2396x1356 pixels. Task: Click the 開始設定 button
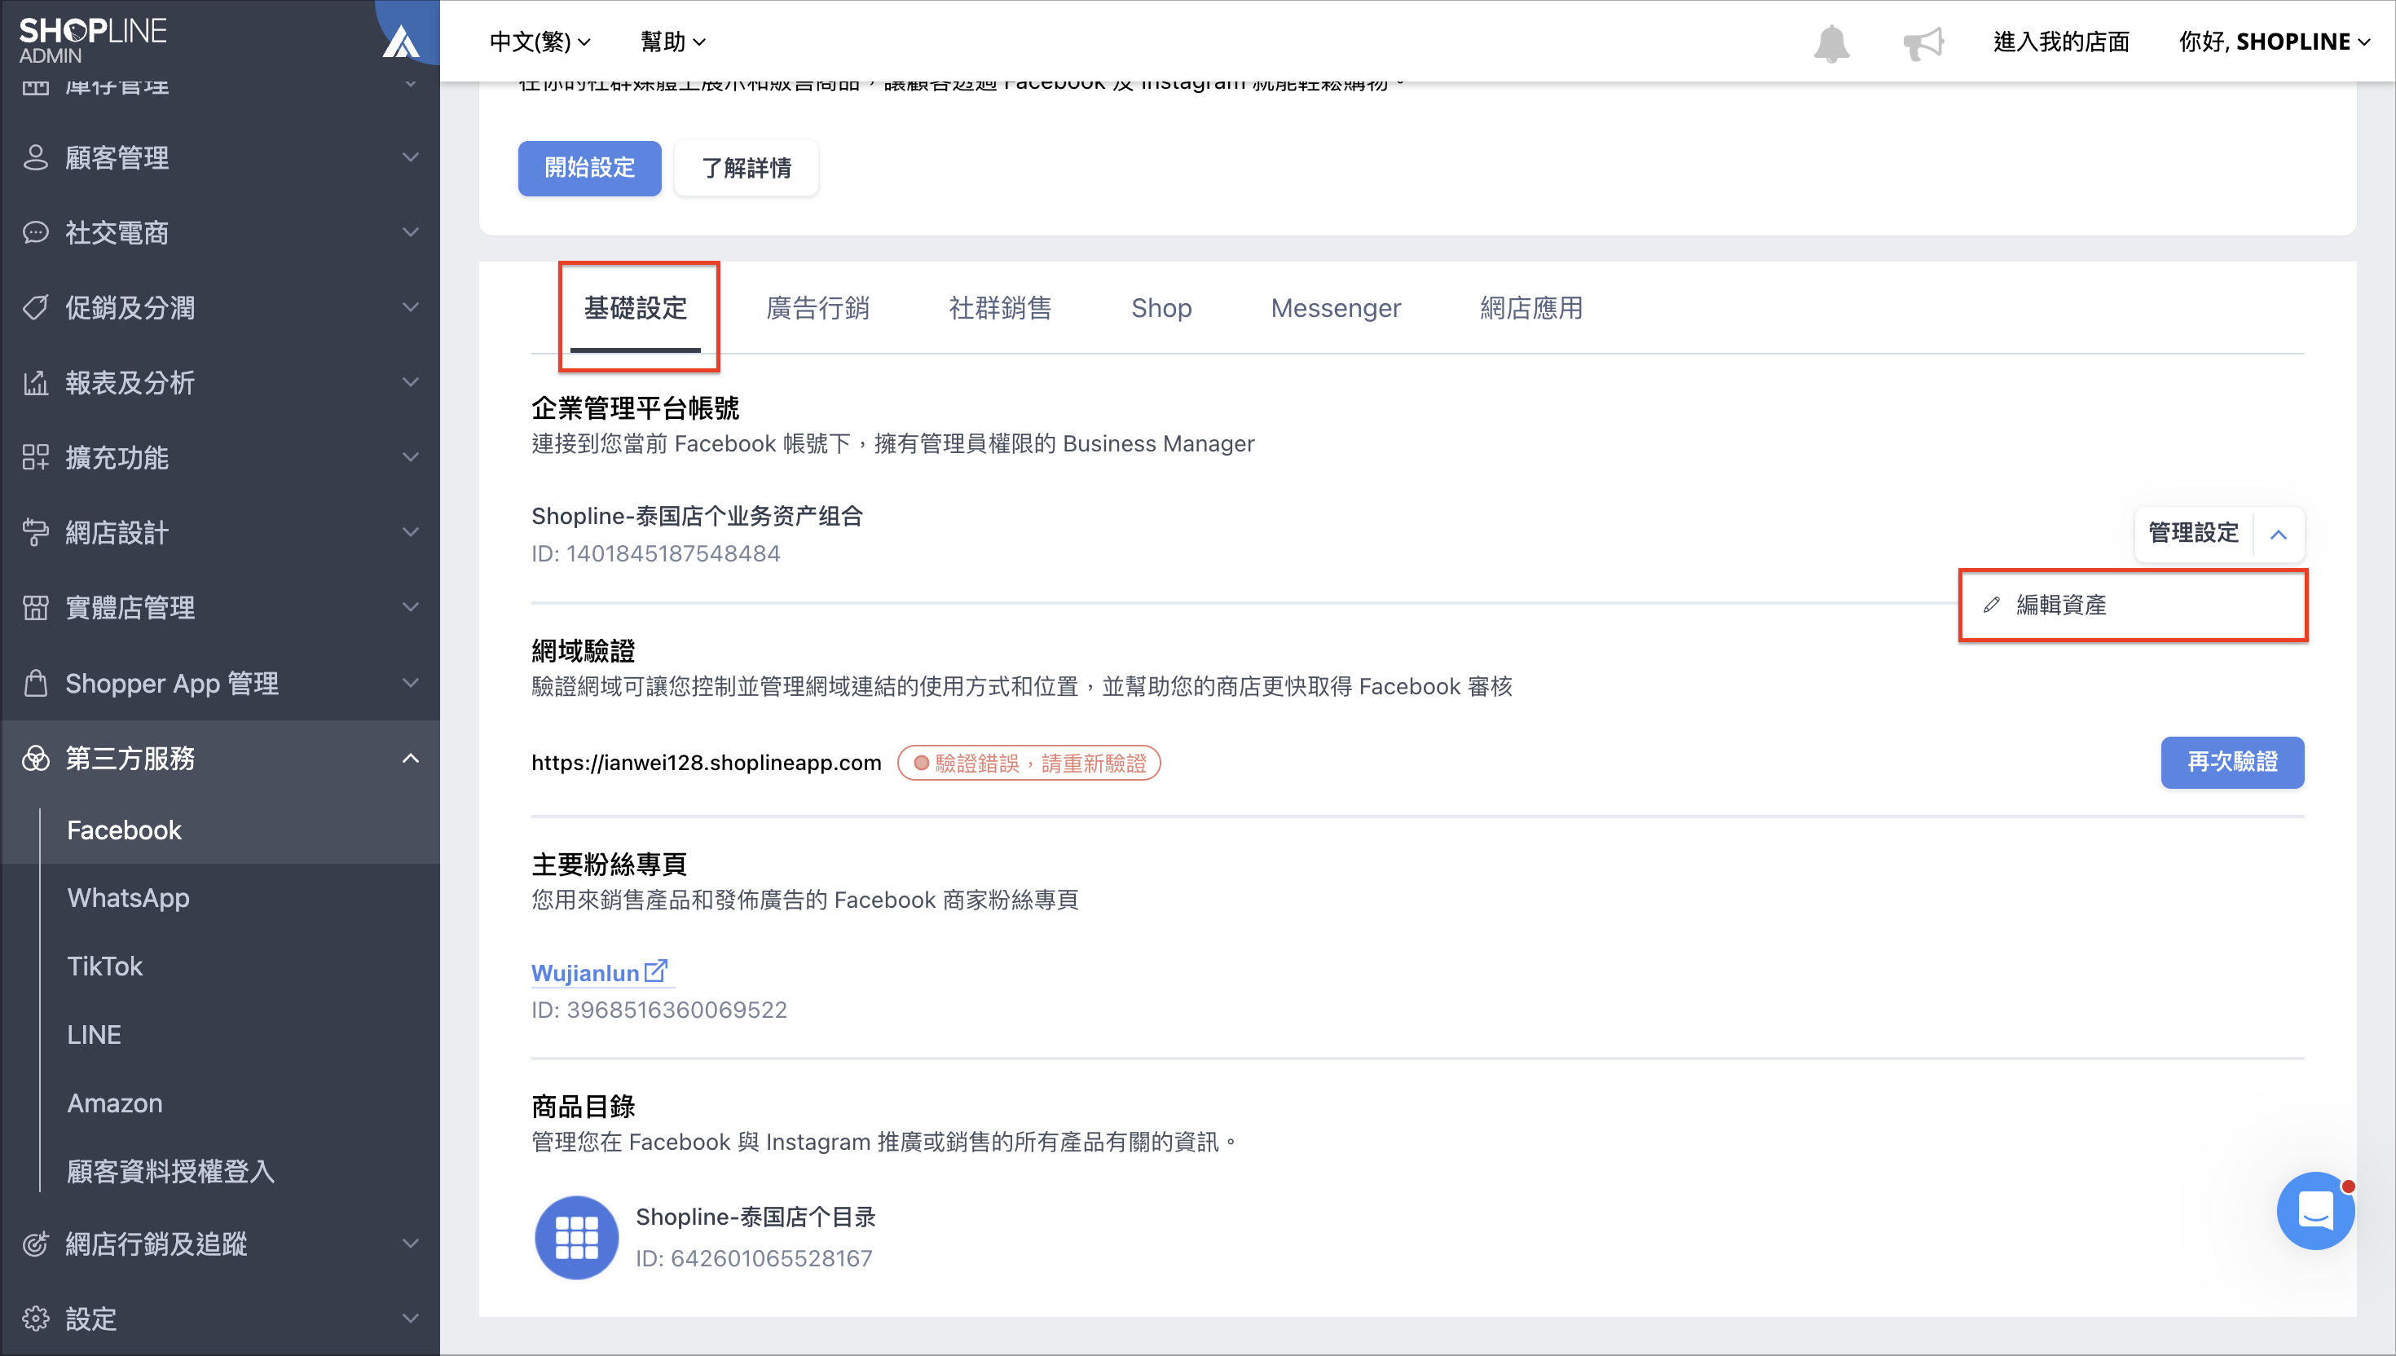(x=589, y=169)
